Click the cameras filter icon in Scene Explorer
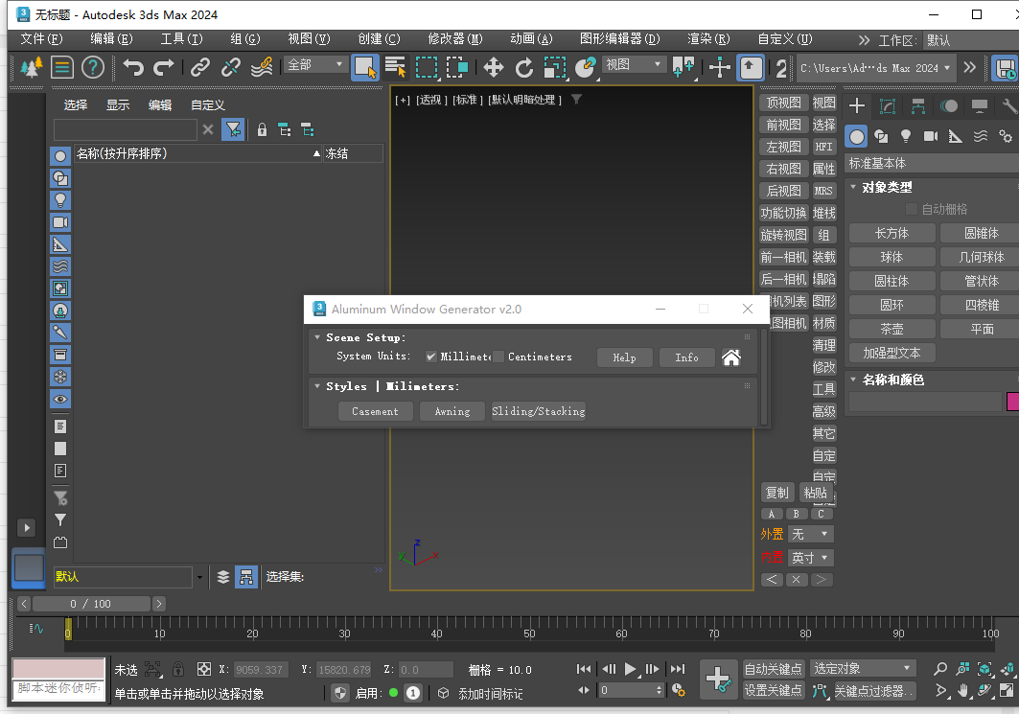Viewport: 1019px width, 714px height. click(59, 223)
